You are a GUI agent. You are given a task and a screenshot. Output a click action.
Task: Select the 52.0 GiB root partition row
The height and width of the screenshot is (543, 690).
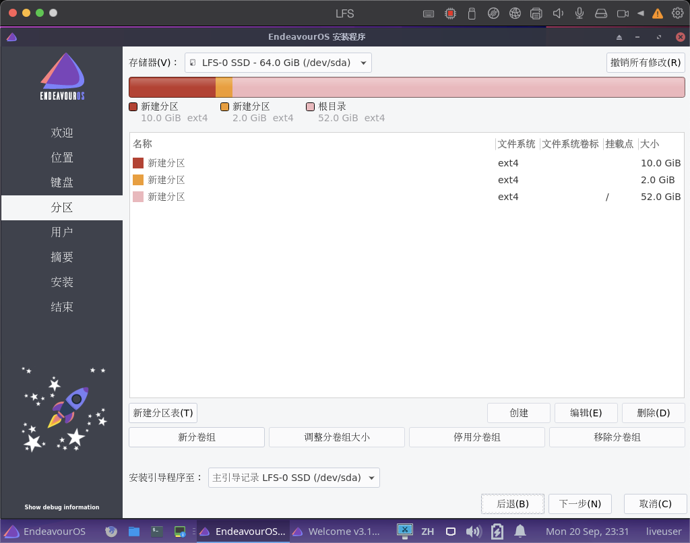(406, 197)
